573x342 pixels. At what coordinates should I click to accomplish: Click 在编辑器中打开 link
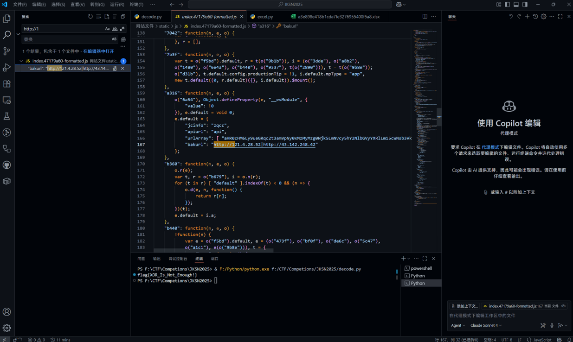98,51
